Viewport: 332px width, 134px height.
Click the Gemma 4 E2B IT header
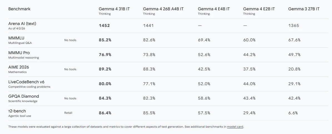[259, 9]
